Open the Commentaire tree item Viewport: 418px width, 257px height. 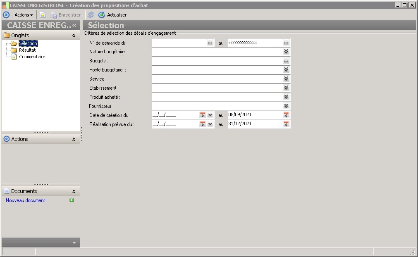pos(32,57)
